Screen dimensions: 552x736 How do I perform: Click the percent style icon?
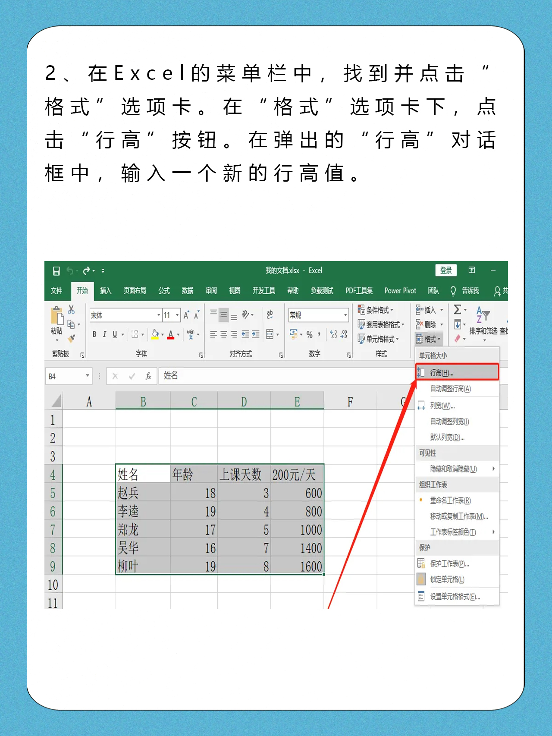[310, 335]
